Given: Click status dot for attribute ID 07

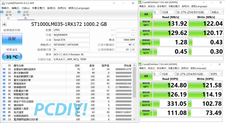Looking at the screenshot, I should pyautogui.click(x=4, y=83).
